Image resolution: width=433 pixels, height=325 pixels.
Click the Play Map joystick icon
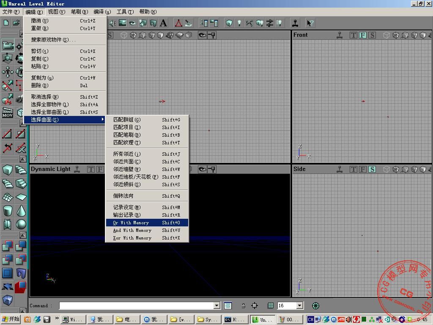[x=295, y=23]
